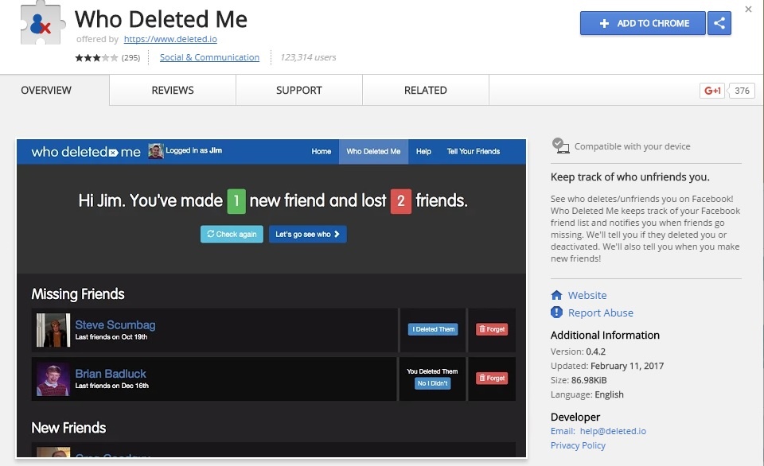764x466 pixels.
Task: Click the New Friends heading
Action: pyautogui.click(x=68, y=428)
